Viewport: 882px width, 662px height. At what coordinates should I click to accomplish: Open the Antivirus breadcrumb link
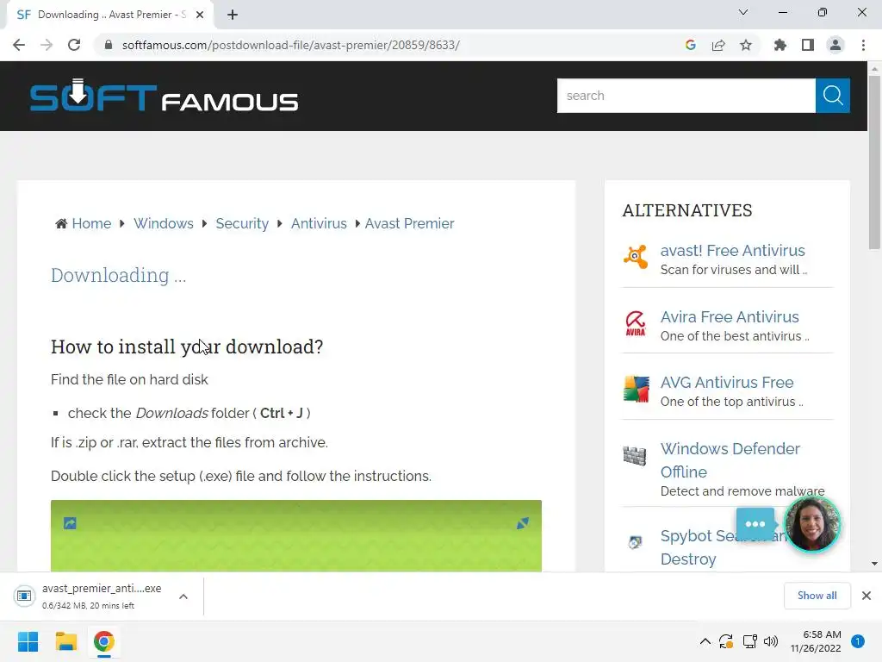319,223
